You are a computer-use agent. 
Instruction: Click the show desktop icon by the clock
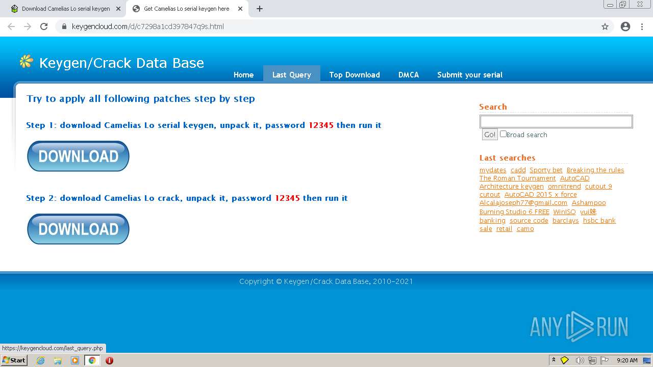pos(647,360)
